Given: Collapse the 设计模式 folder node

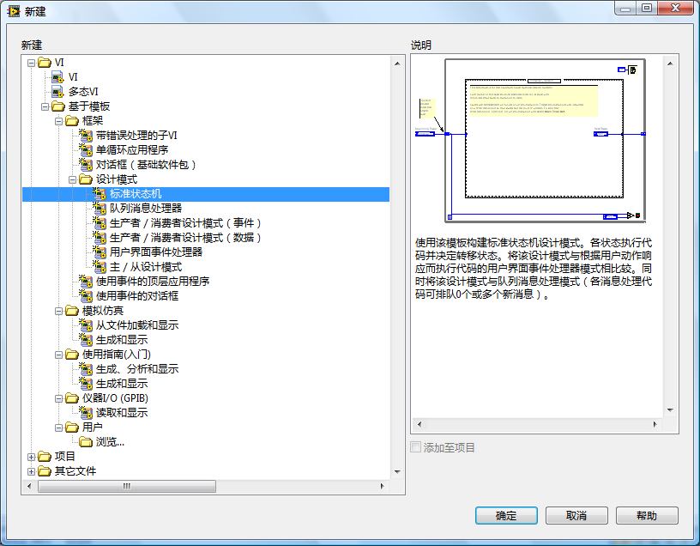Looking at the screenshot, I should [73, 179].
